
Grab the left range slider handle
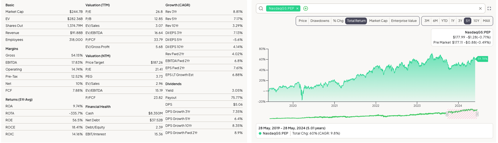coord(447,114)
